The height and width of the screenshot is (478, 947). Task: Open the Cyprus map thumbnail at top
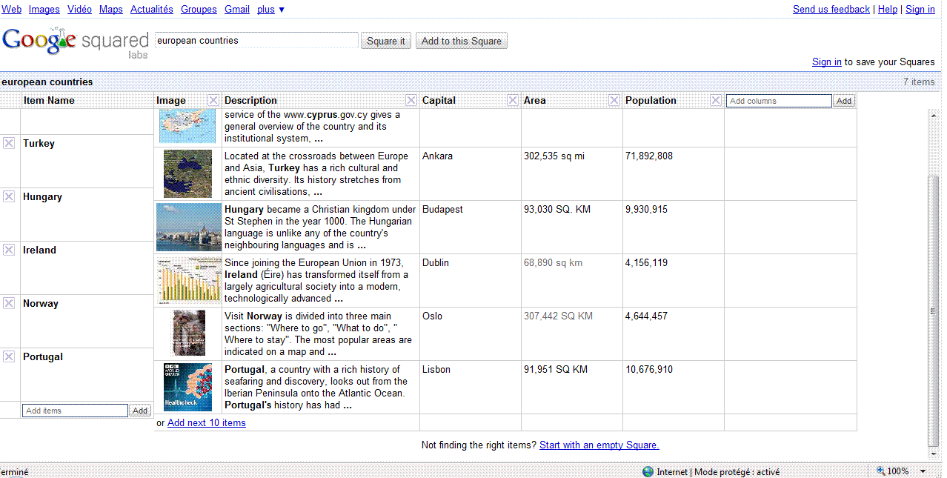187,126
